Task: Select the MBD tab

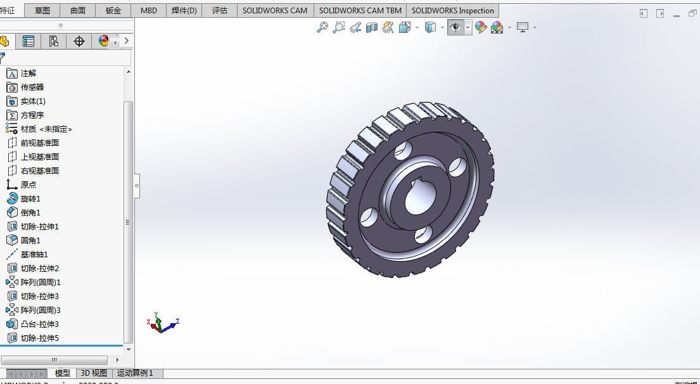Action: coord(149,10)
